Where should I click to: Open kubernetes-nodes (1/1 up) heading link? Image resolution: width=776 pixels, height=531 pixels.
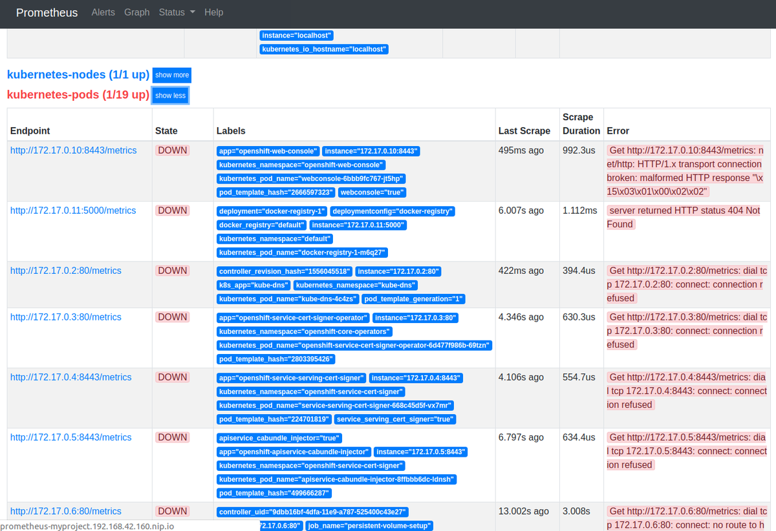pos(78,75)
